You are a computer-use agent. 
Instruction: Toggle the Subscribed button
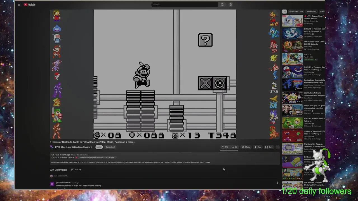(x=110, y=147)
